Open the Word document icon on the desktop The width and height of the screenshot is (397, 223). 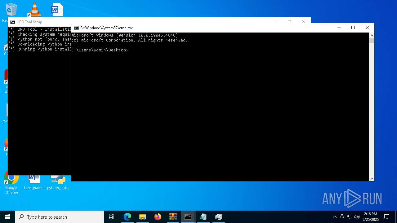(57, 10)
